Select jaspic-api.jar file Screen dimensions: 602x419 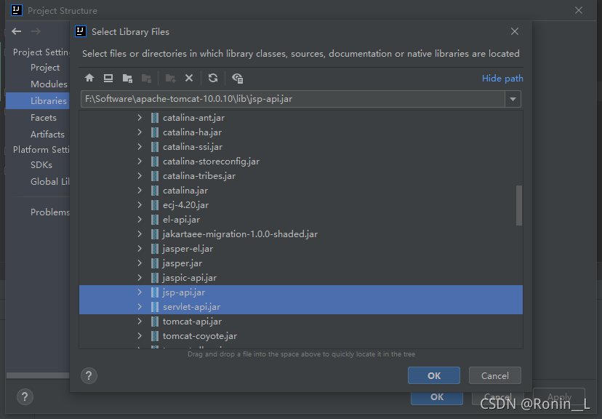pos(189,278)
